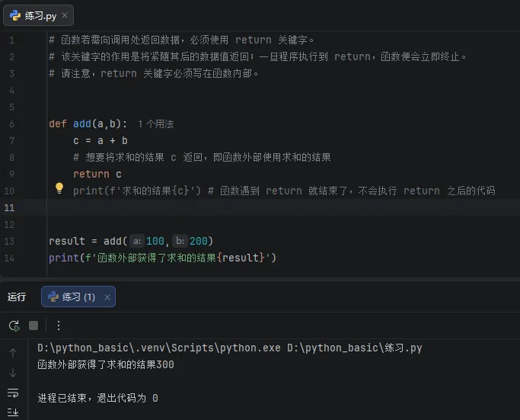Image resolution: width=520 pixels, height=420 pixels.
Task: Close the 练习 (1) run tab
Action: [x=107, y=297]
